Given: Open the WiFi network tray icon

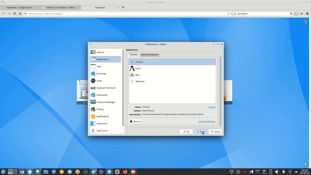Looking at the screenshot, I should [290, 172].
